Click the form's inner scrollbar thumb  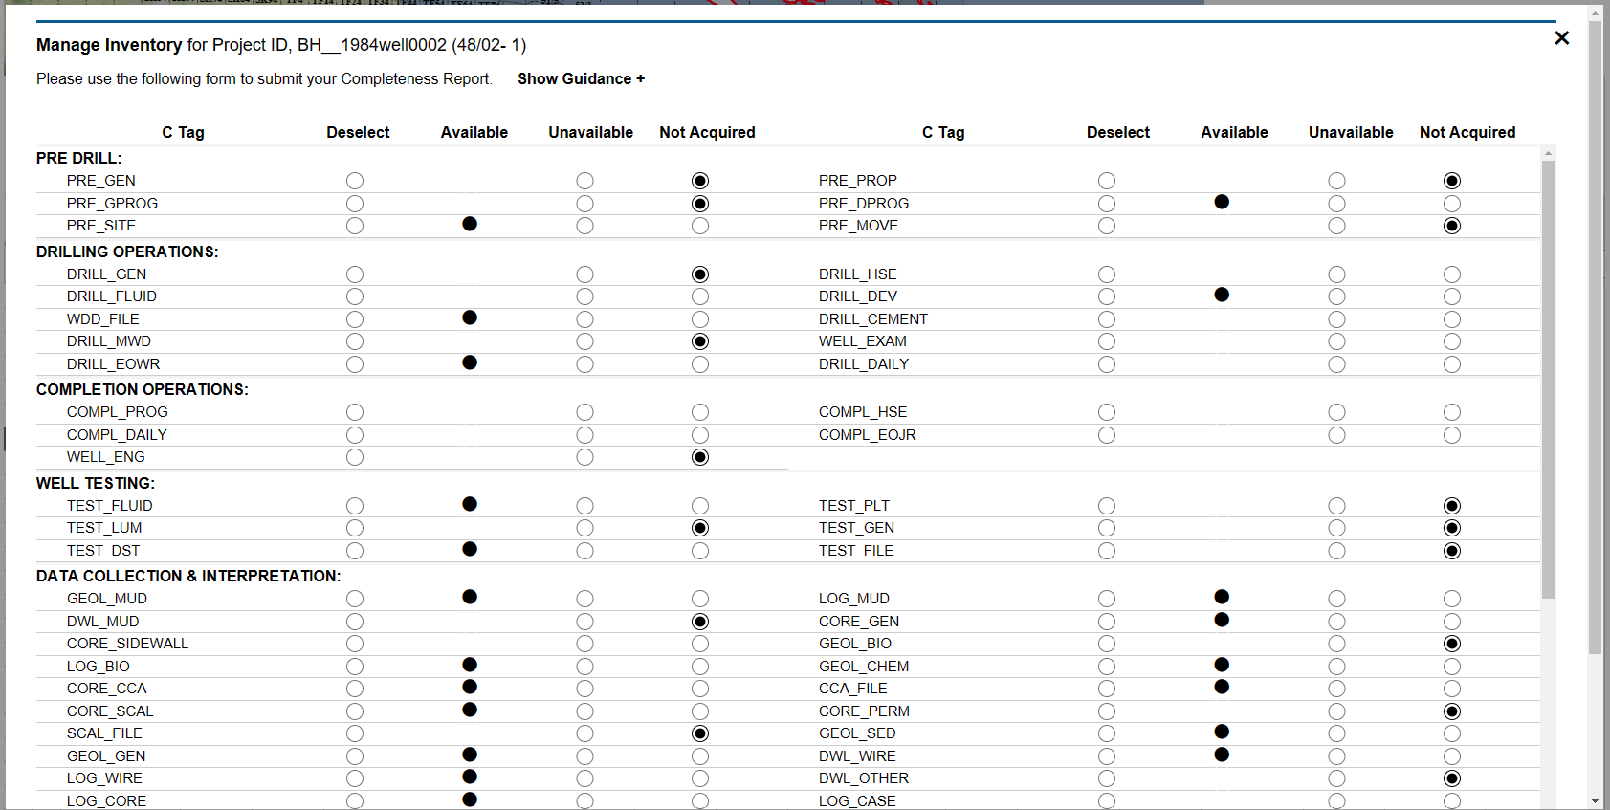pyautogui.click(x=1548, y=380)
